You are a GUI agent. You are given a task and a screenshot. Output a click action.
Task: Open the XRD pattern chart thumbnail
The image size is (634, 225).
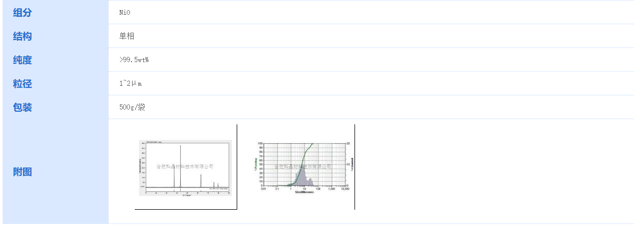[x=185, y=168]
